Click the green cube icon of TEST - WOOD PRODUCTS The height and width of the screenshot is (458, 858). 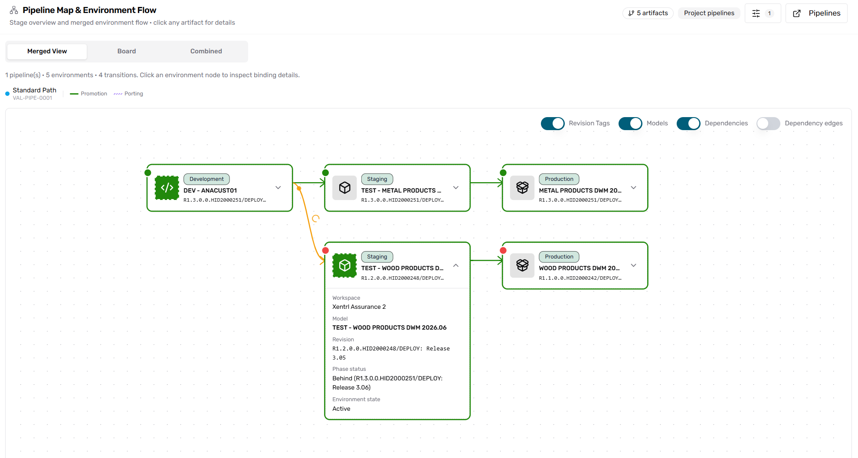pyautogui.click(x=345, y=265)
